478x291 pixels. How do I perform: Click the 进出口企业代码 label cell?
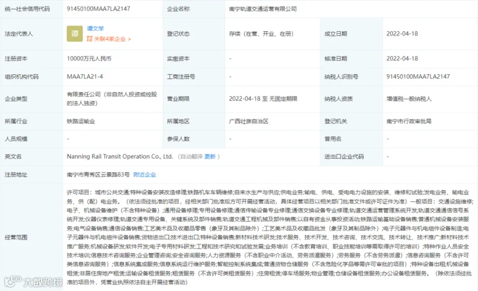(352, 156)
